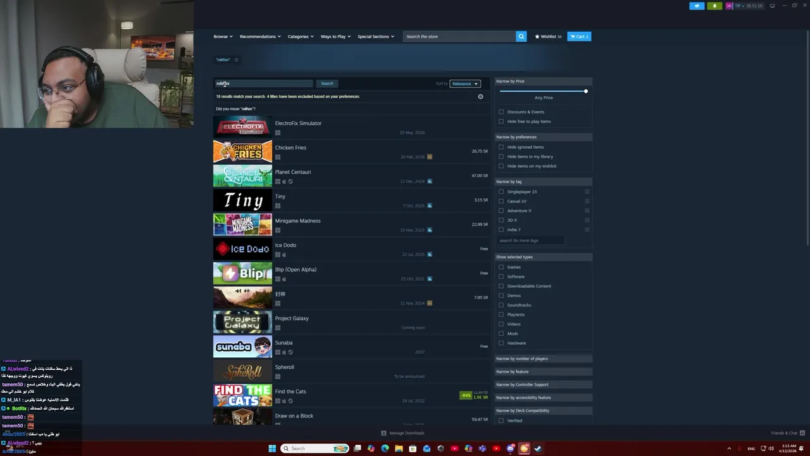Viewport: 810px width, 456px height.
Task: Check the Downloadable Content type filter
Action: (x=501, y=286)
